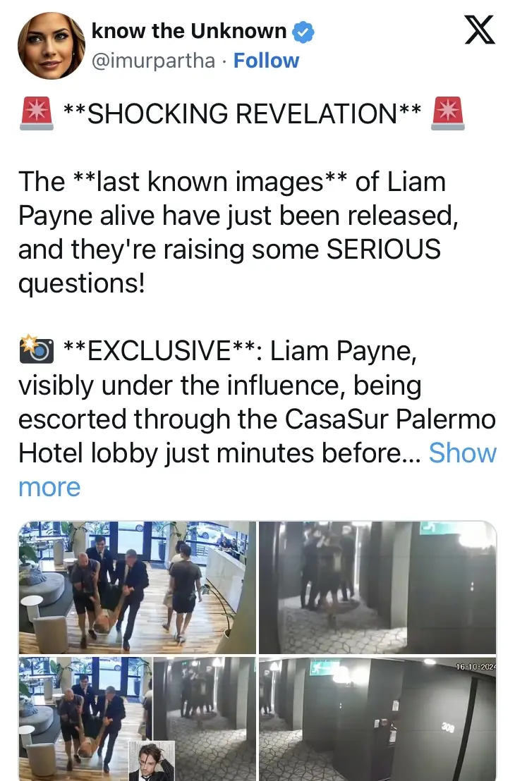Open bottom-left lobby escort photo
This screenshot has width=515, height=781.
click(x=86, y=719)
